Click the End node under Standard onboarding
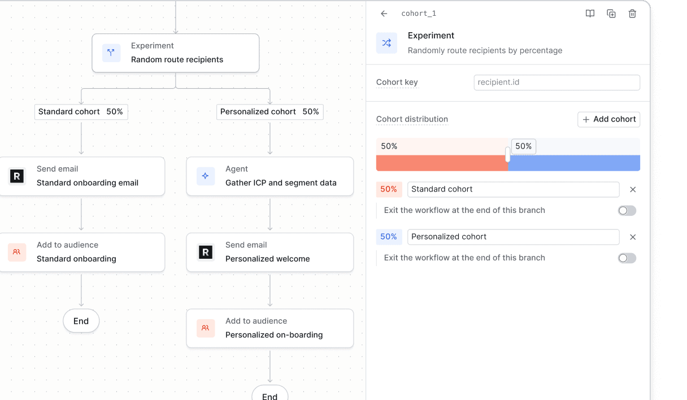This screenshot has height=400, width=687. point(81,321)
